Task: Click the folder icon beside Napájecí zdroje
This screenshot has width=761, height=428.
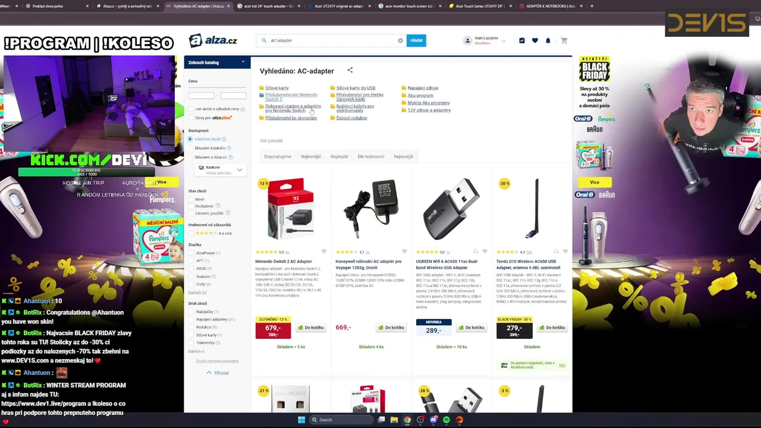Action: point(404,88)
